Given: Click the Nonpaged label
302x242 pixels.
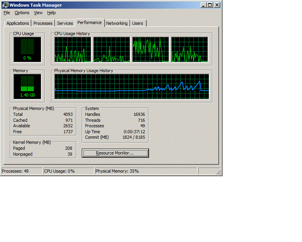Looking at the screenshot, I should (x=23, y=154).
